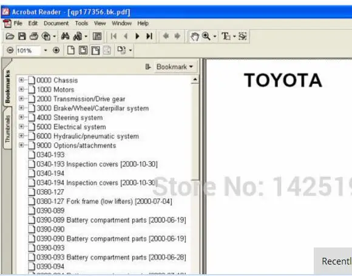This screenshot has height=276, width=352.
Task: Click the bookmarks panel scrollbar thumb
Action: click(195, 132)
